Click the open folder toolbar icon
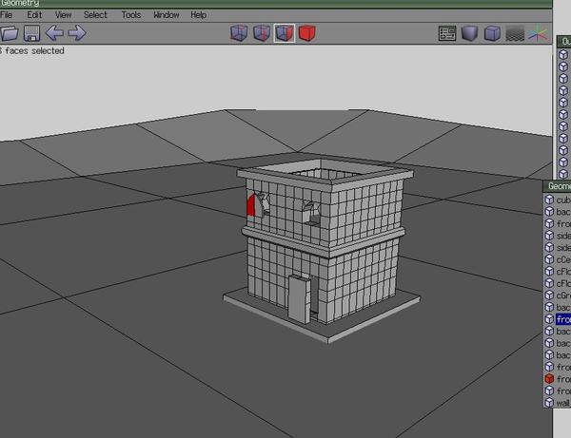The image size is (571, 438). click(10, 33)
